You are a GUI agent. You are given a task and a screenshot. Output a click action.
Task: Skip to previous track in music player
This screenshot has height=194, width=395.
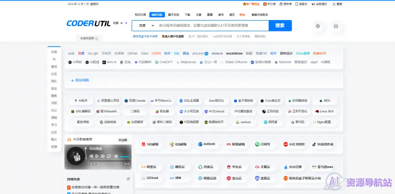(91, 156)
